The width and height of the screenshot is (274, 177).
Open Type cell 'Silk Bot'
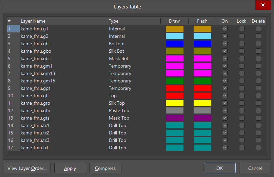click(x=116, y=51)
